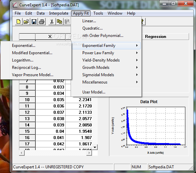Expand the Exponential Family submenu
This screenshot has width=196, height=173.
pyautogui.click(x=106, y=46)
